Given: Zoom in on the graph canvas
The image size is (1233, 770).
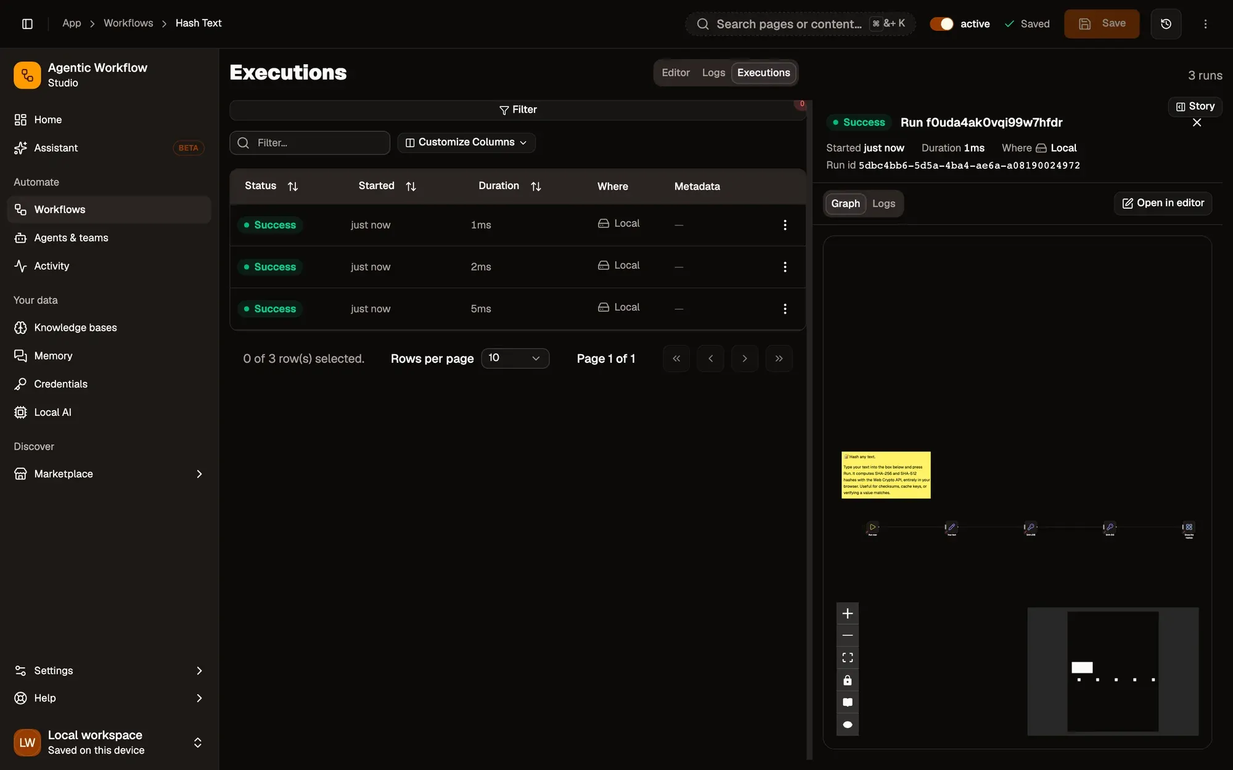Looking at the screenshot, I should (x=848, y=614).
